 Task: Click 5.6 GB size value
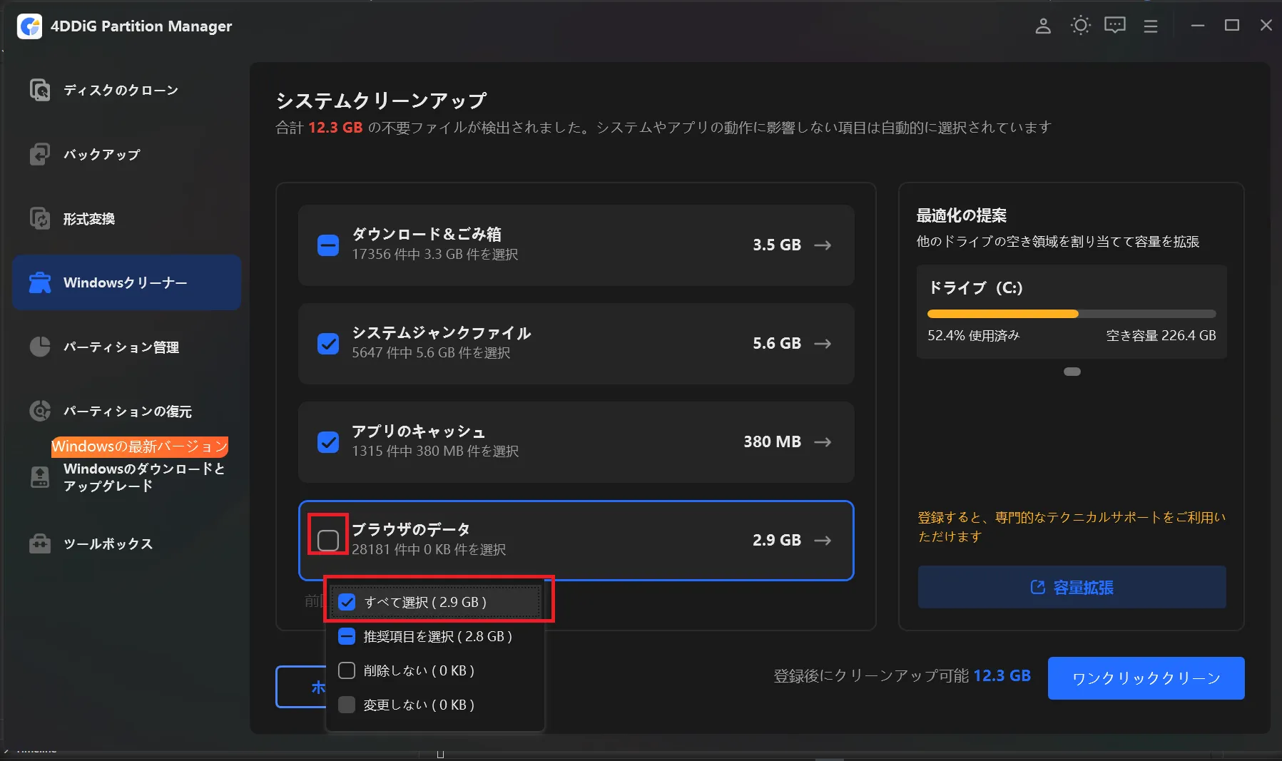[x=777, y=344]
